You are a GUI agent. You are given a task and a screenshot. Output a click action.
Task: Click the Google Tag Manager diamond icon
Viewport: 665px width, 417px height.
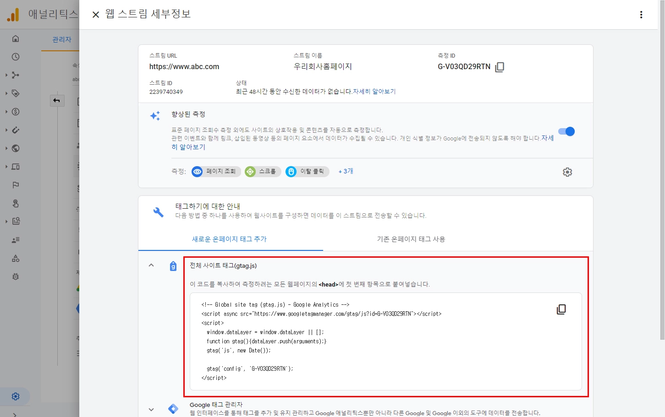point(173,409)
